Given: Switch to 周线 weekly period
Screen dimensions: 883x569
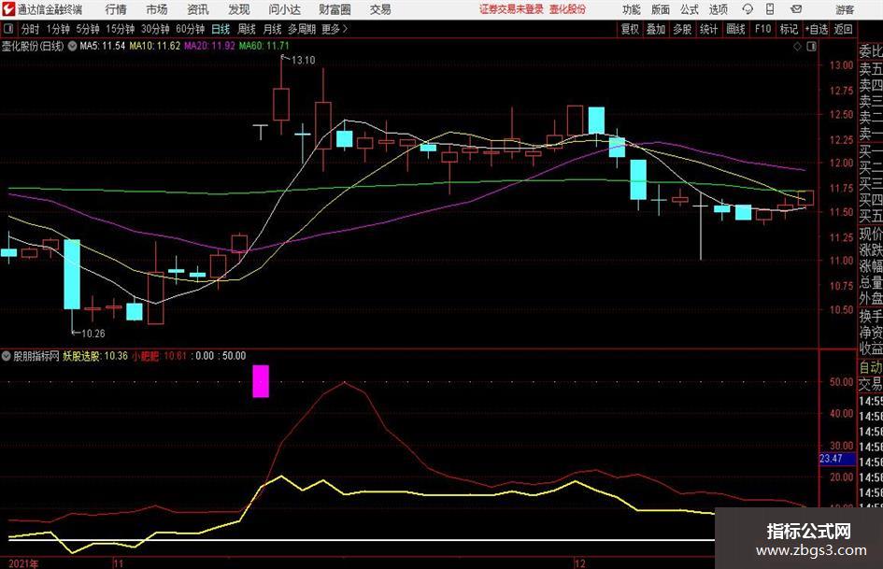Looking at the screenshot, I should [247, 29].
